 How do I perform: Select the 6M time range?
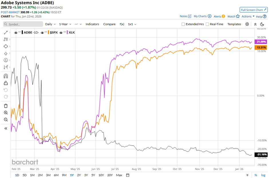56,175
